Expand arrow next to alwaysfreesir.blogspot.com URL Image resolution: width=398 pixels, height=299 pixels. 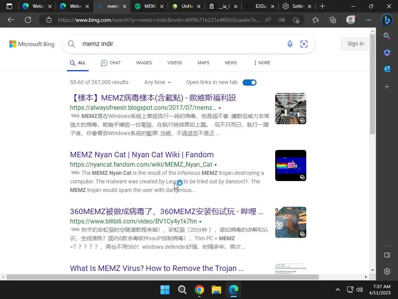[220, 108]
